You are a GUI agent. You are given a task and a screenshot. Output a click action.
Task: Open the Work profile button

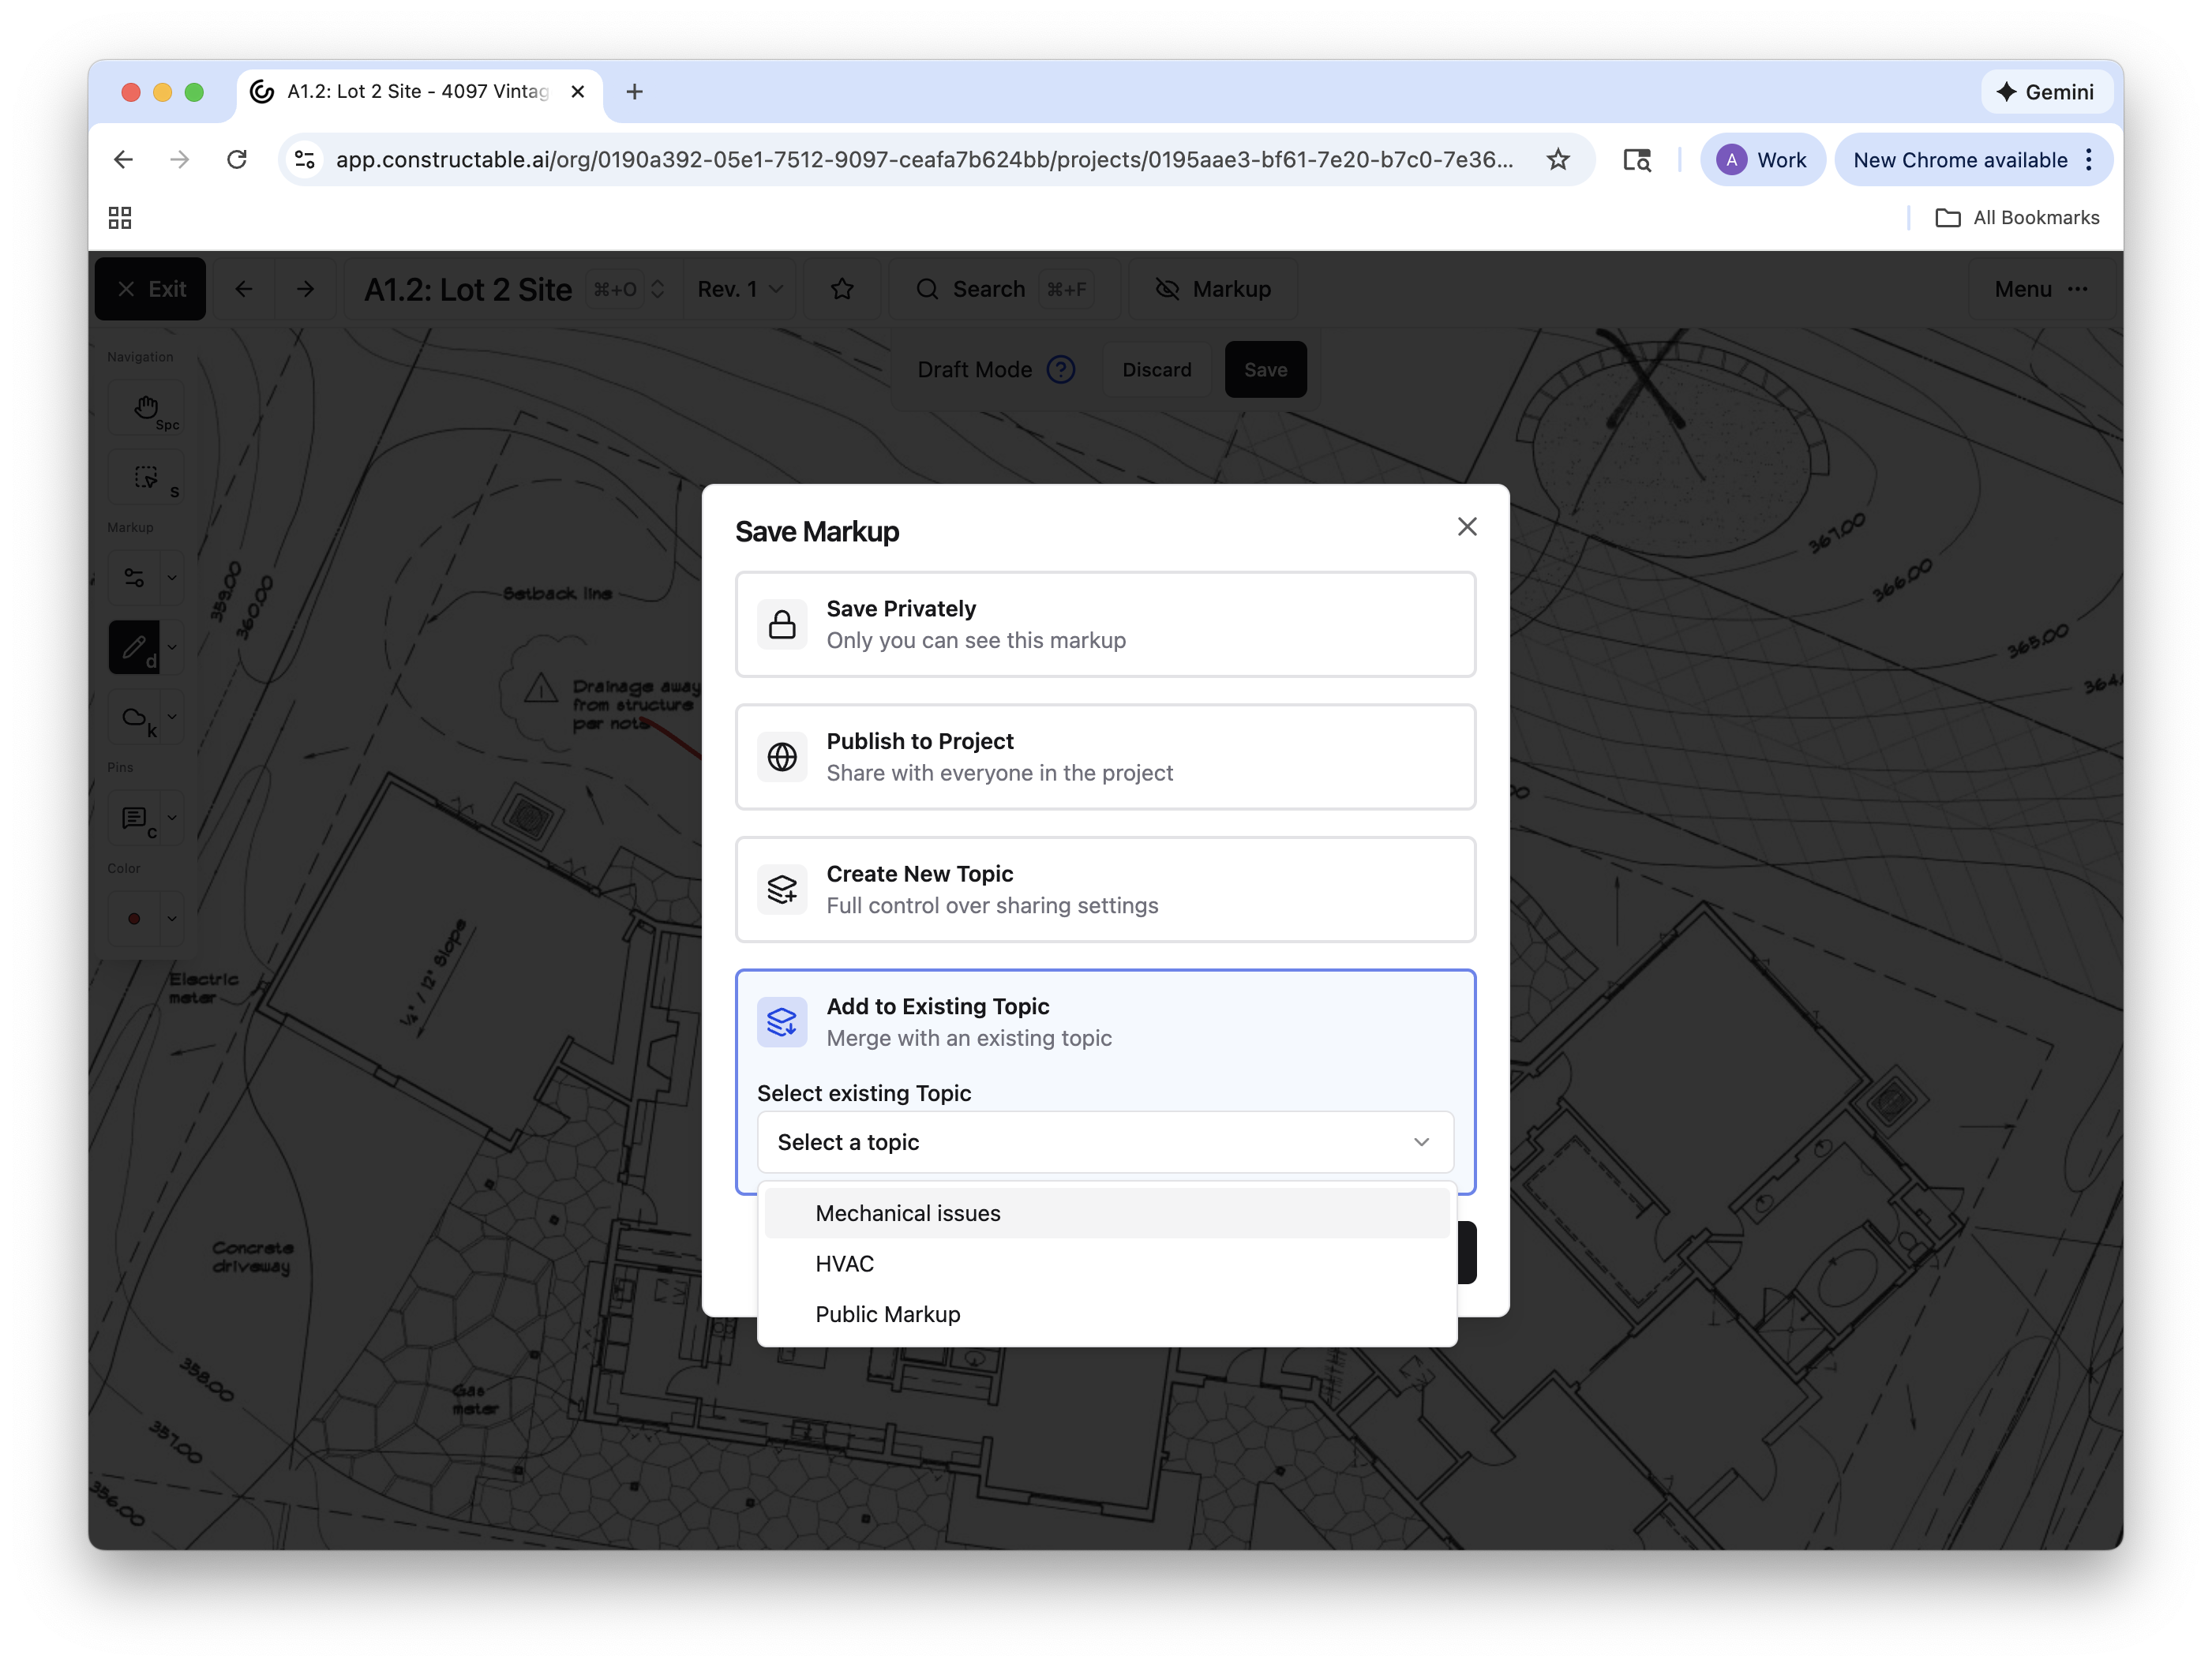tap(1763, 160)
